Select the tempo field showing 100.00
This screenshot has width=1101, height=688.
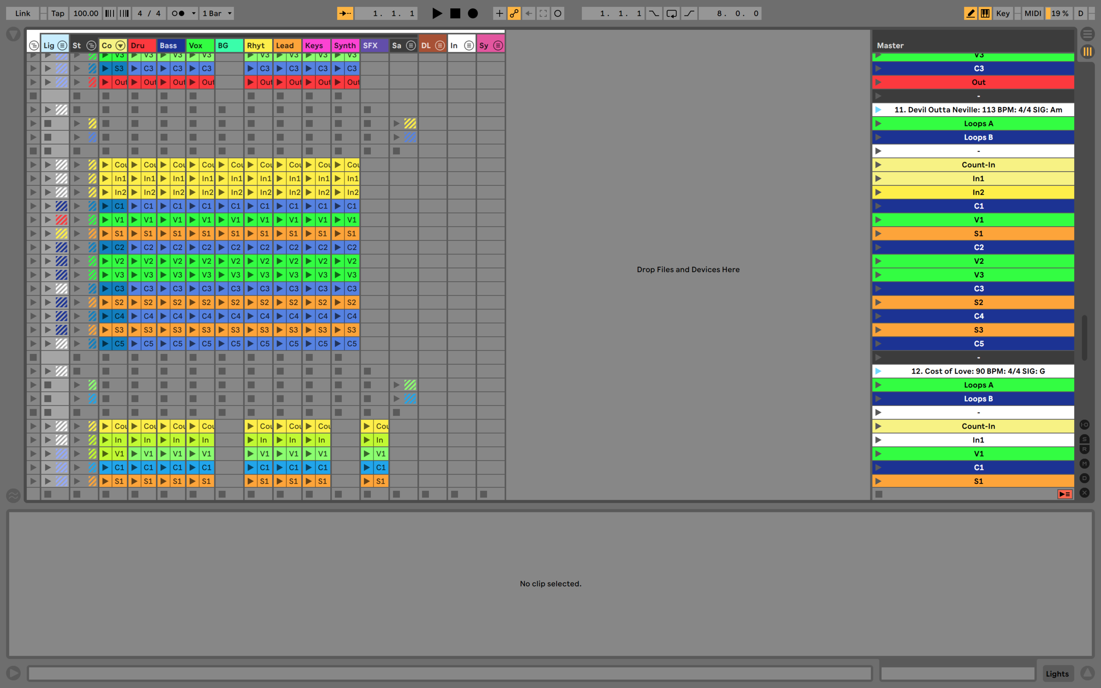[x=85, y=13]
